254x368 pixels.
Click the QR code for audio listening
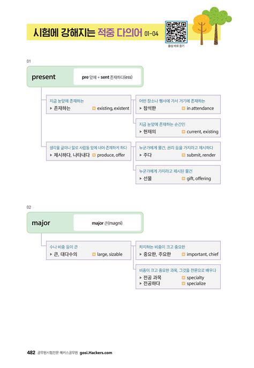[x=176, y=32]
